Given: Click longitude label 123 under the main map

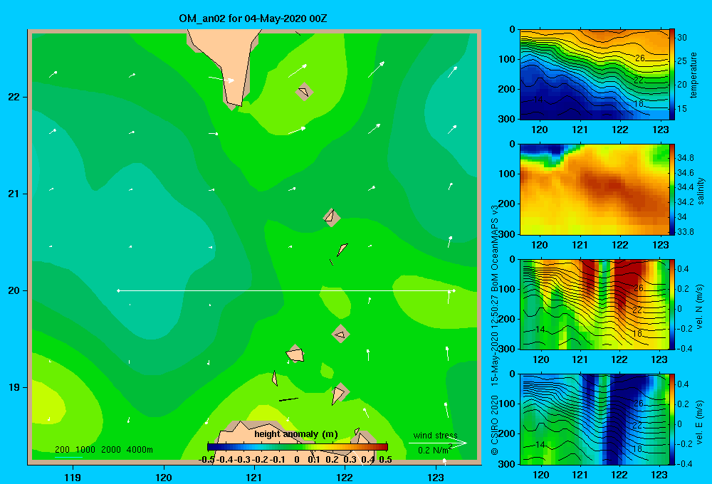Looking at the screenshot, I should 436,477.
